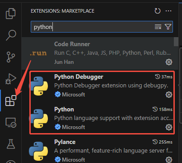
Task: Open Code Runner manage gear menu
Action: [169, 62]
